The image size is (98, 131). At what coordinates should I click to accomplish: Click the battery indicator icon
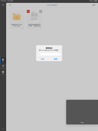96,1
